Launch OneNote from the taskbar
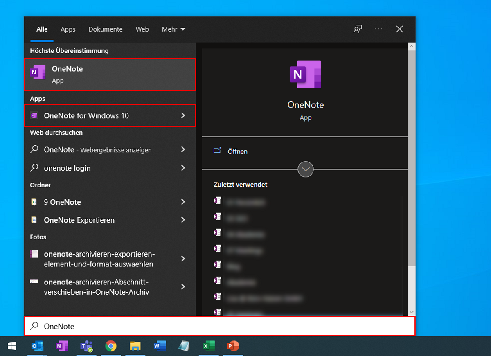Viewport: 491px width, 356px height. (62, 346)
